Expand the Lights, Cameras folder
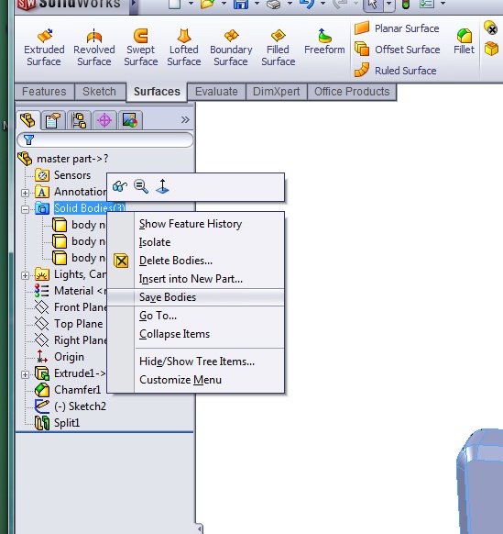The height and width of the screenshot is (534, 503). coord(25,275)
